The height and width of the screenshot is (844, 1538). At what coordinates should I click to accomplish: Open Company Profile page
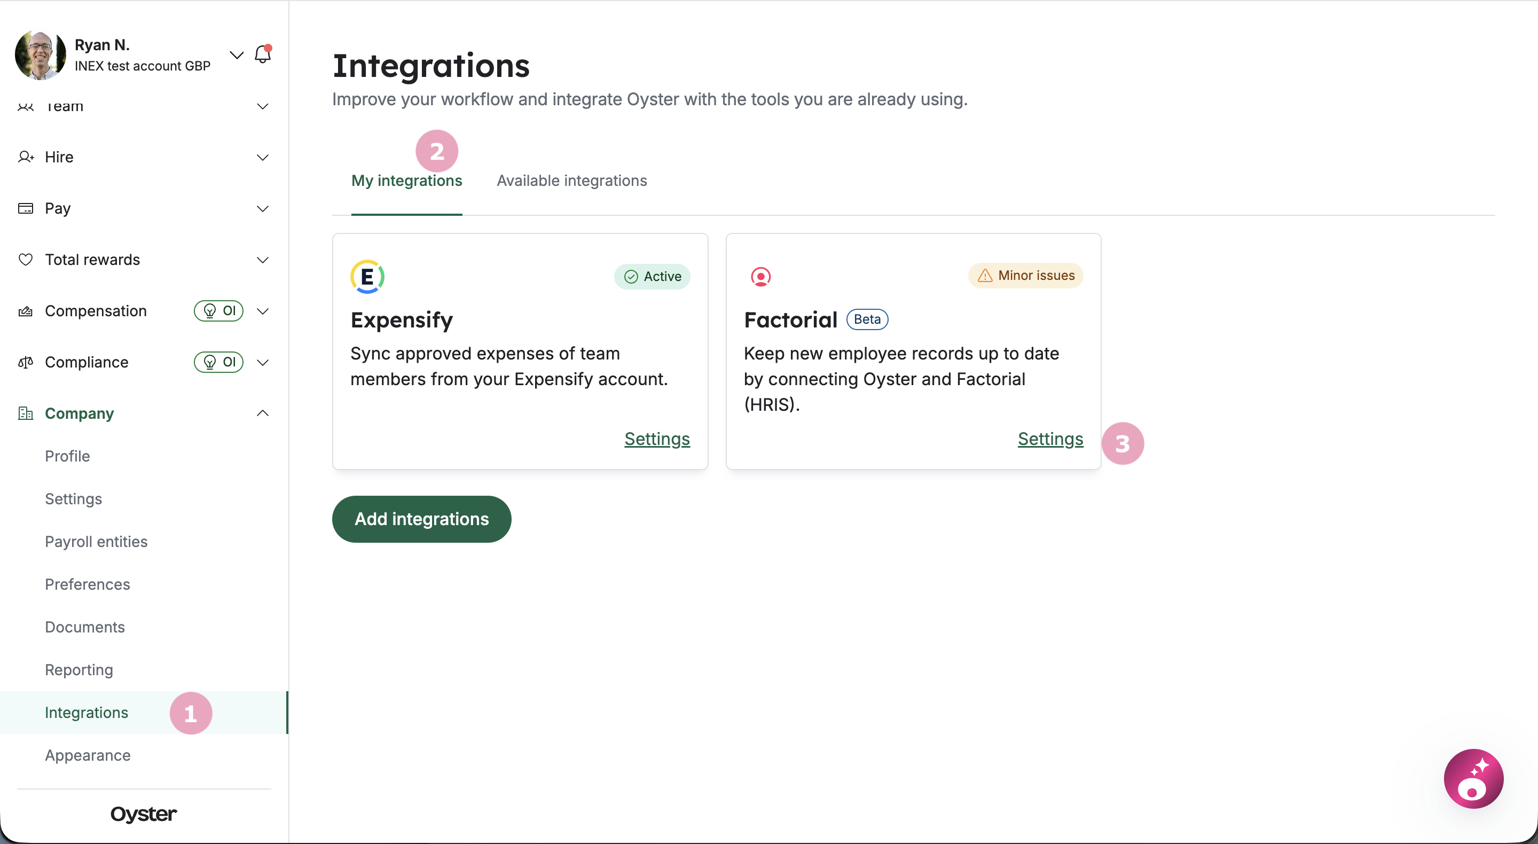coord(67,456)
